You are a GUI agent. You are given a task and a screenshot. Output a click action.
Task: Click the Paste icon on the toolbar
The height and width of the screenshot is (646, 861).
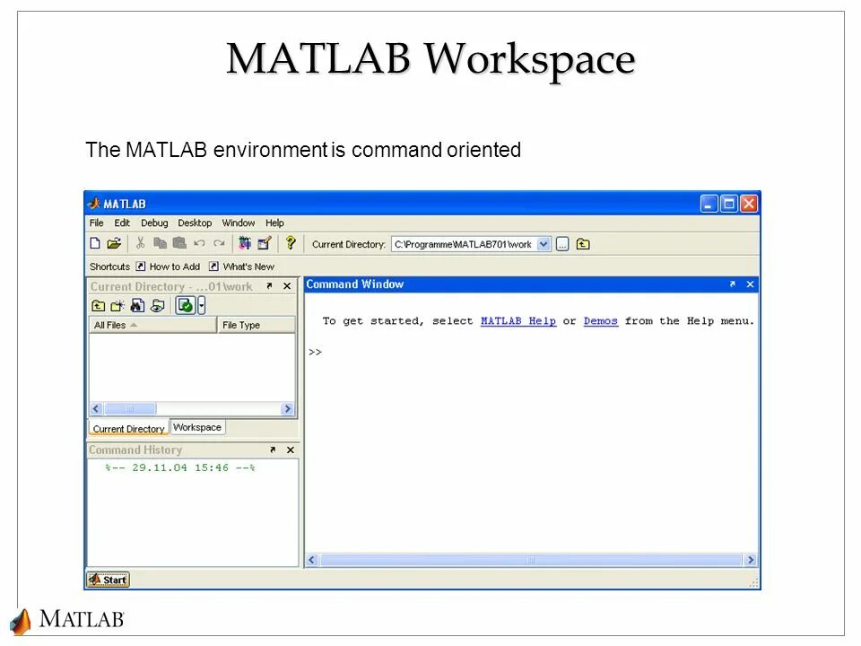(181, 243)
